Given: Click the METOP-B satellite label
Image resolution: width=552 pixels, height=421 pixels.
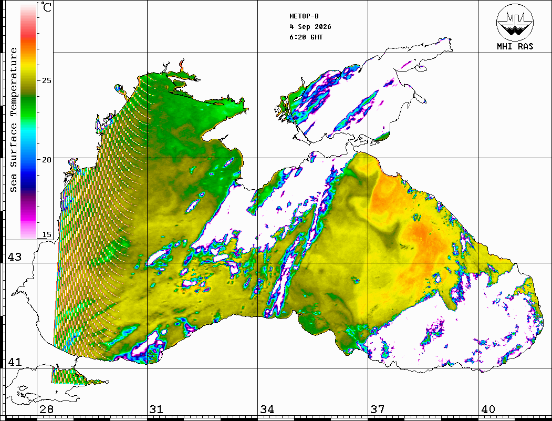Looking at the screenshot, I should 304,16.
